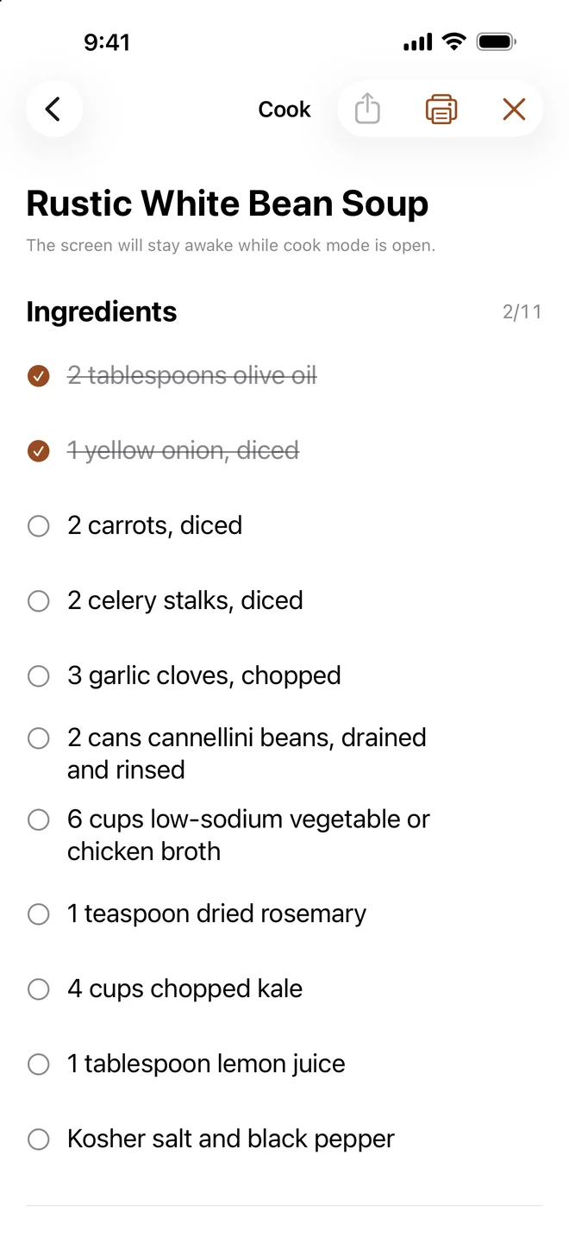Tap the back chevron button
The width and height of the screenshot is (569, 1237).
53,110
